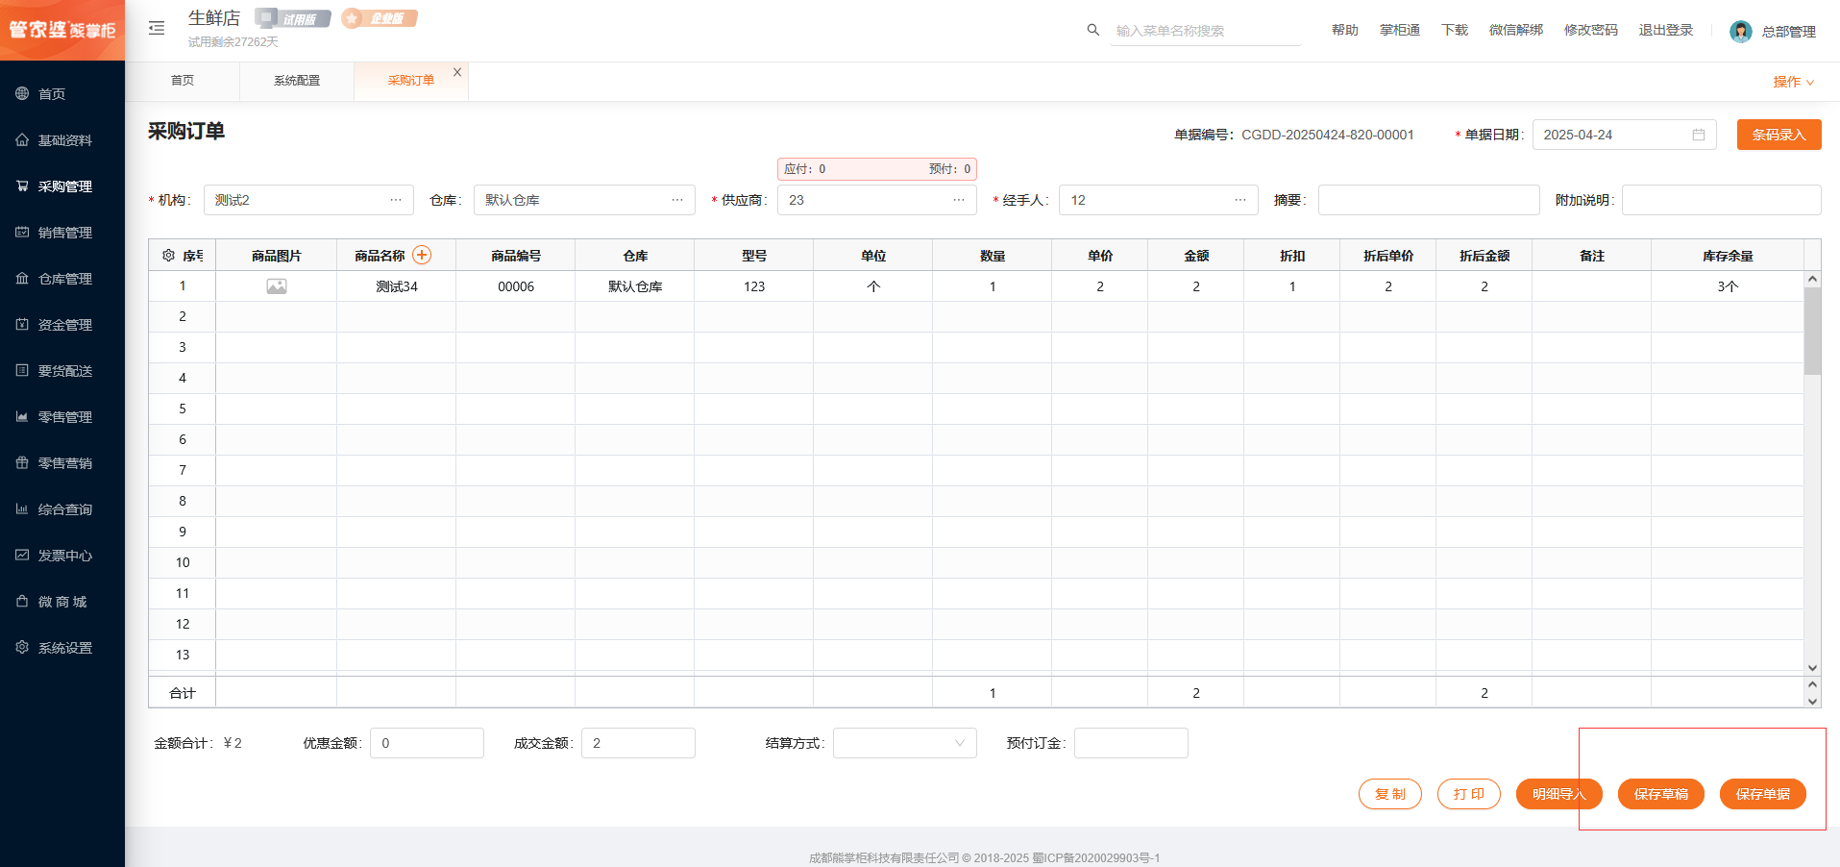
Task: Click the 企业版 badge
Action: (x=380, y=18)
